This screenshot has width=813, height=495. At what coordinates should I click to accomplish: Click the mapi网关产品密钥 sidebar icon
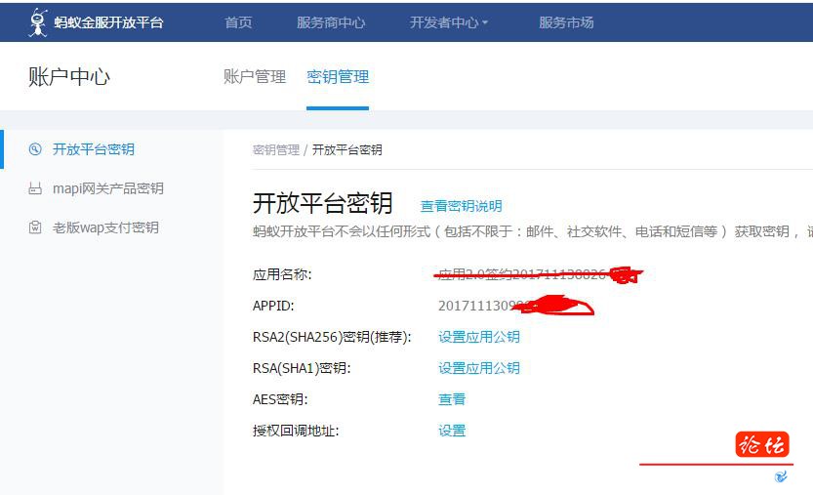pyautogui.click(x=35, y=188)
